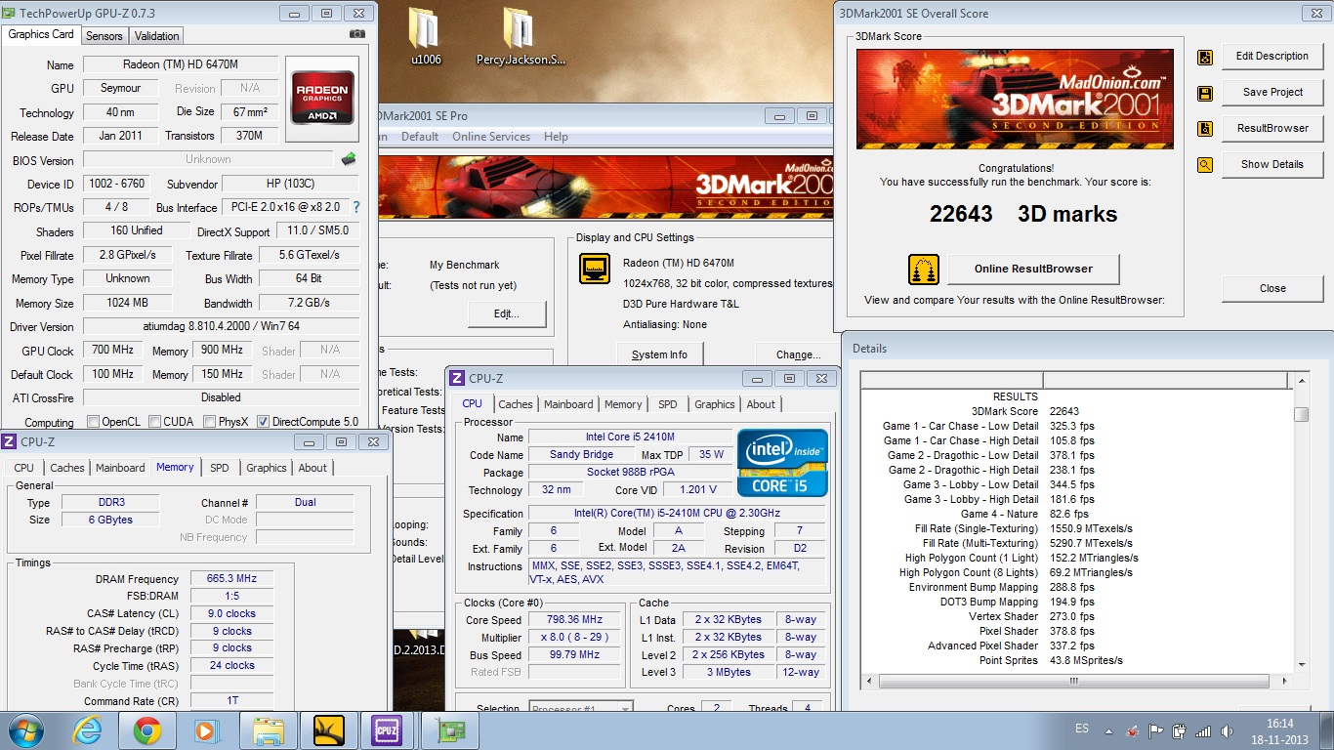This screenshot has width=1334, height=750.
Task: Click the System Info button
Action: coord(659,354)
